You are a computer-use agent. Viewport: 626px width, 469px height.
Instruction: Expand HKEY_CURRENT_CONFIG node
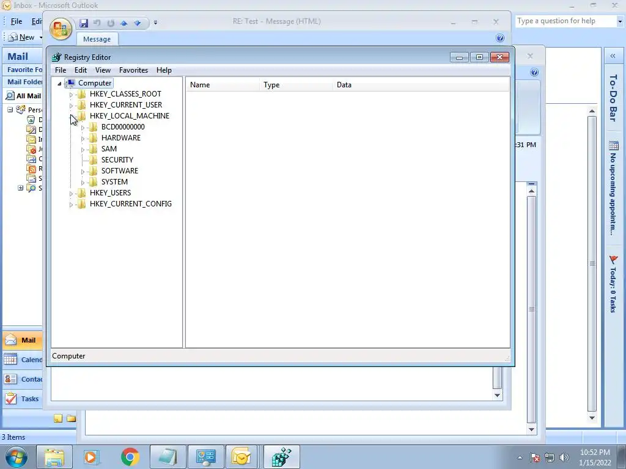[x=71, y=205]
